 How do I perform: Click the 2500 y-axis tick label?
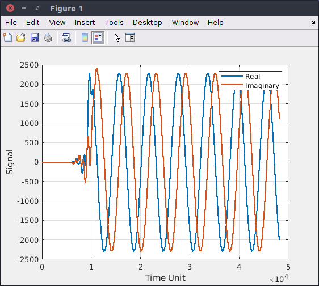(30, 65)
